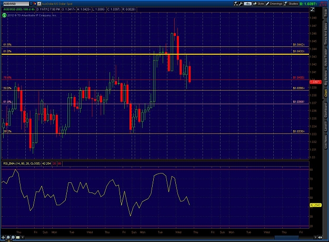329x242 pixels.
Task: Click the high price H: 1.0423 readout
Action: [84, 9]
